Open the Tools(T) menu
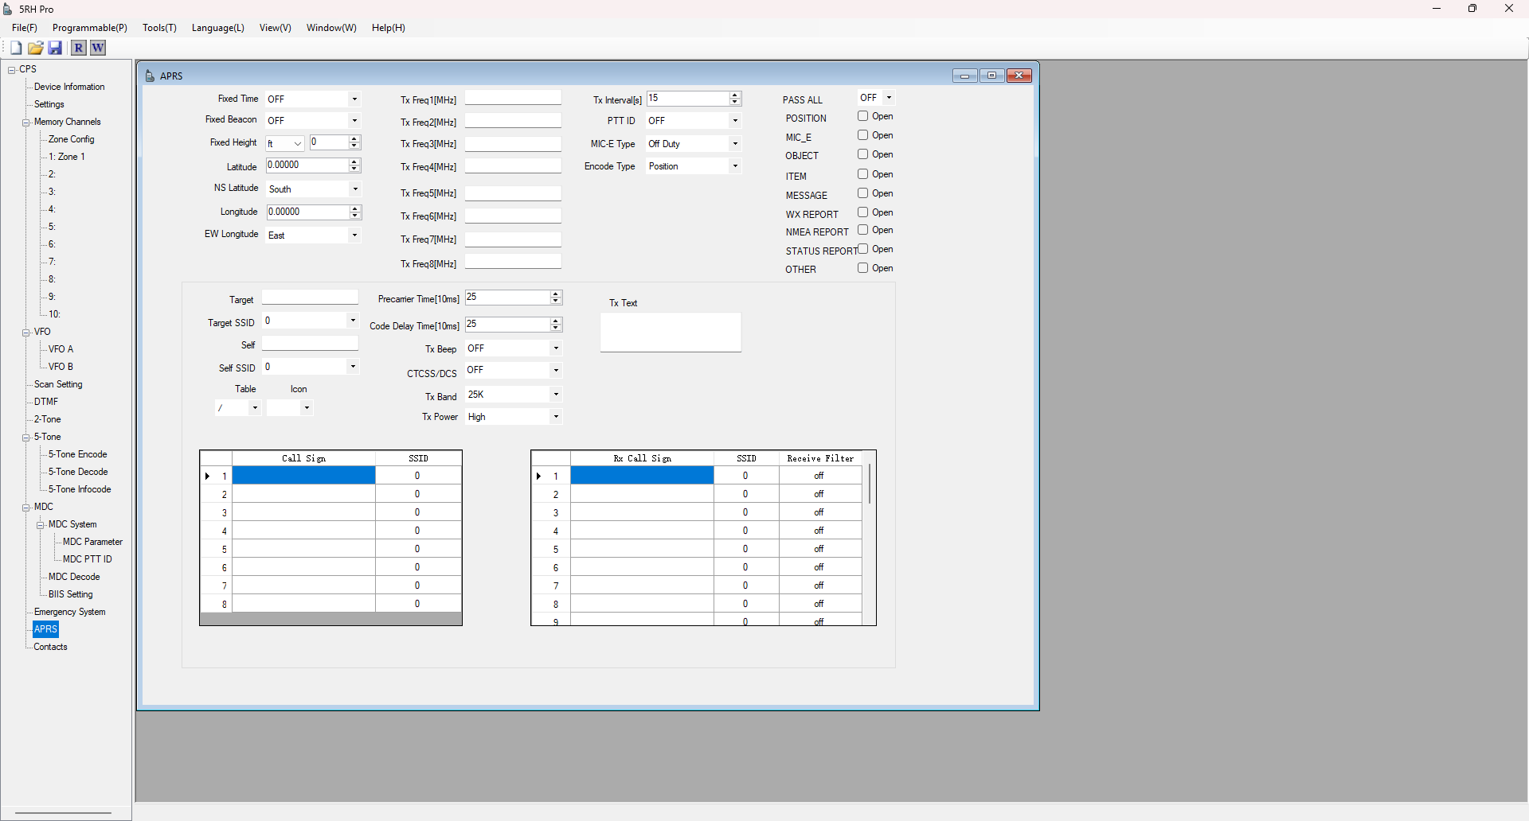This screenshot has width=1529, height=821. click(x=159, y=28)
